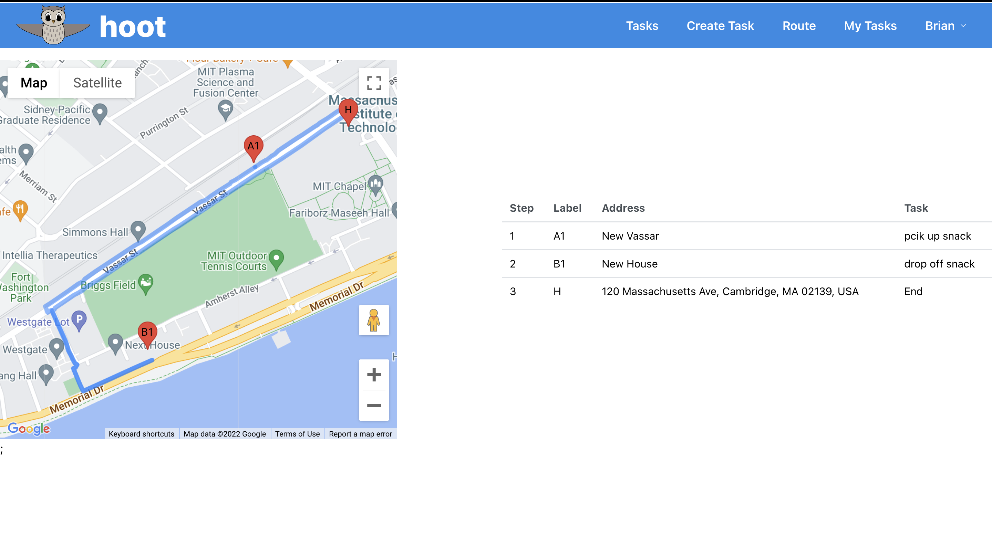Select the Map view type

[x=34, y=83]
